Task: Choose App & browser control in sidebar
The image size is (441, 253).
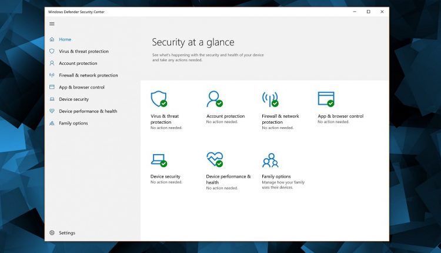Action: pyautogui.click(x=82, y=87)
